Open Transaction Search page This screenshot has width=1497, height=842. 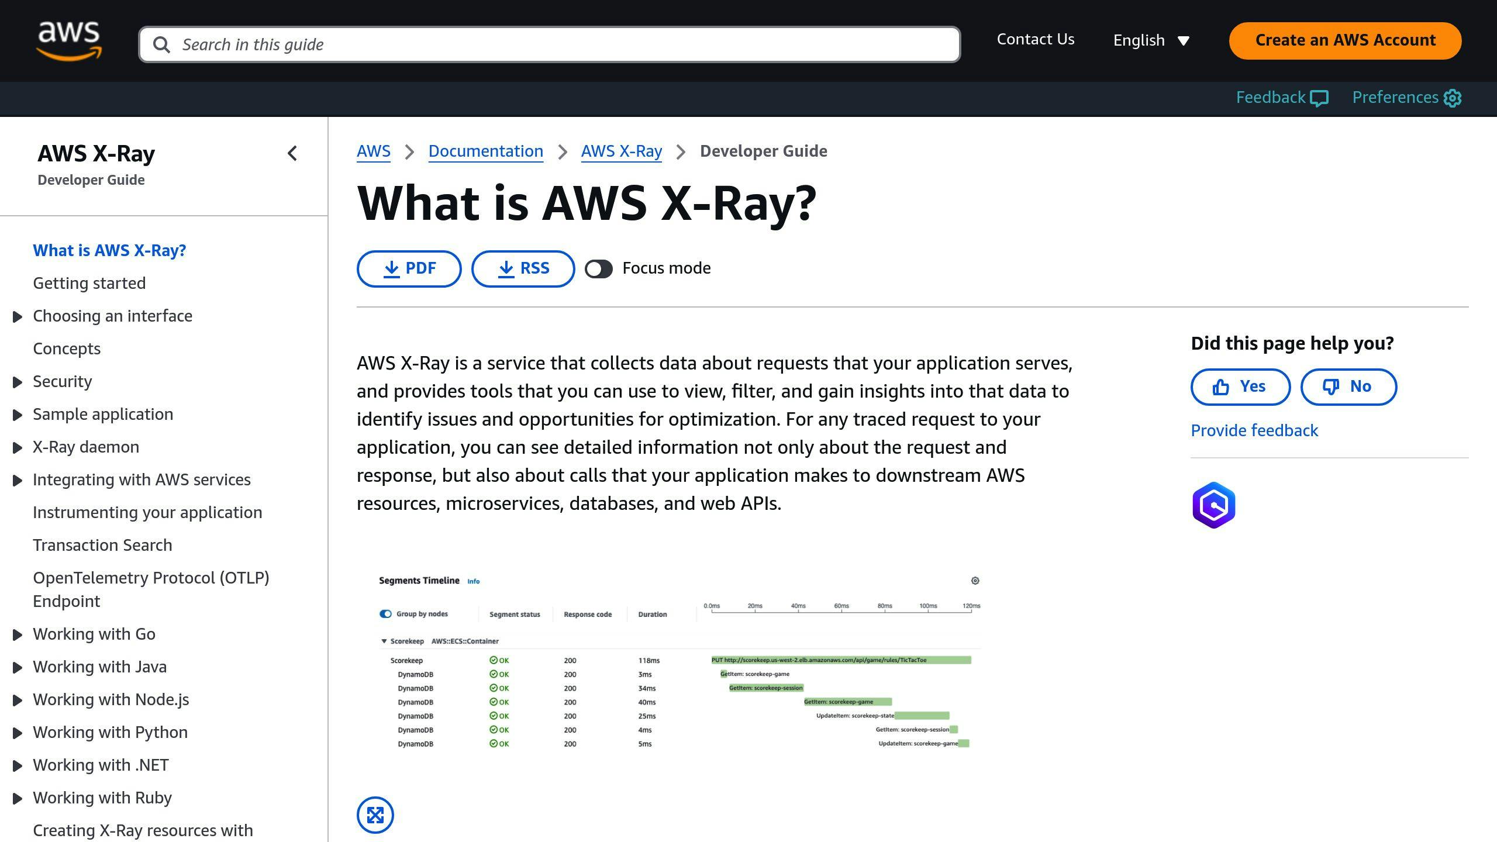click(102, 545)
